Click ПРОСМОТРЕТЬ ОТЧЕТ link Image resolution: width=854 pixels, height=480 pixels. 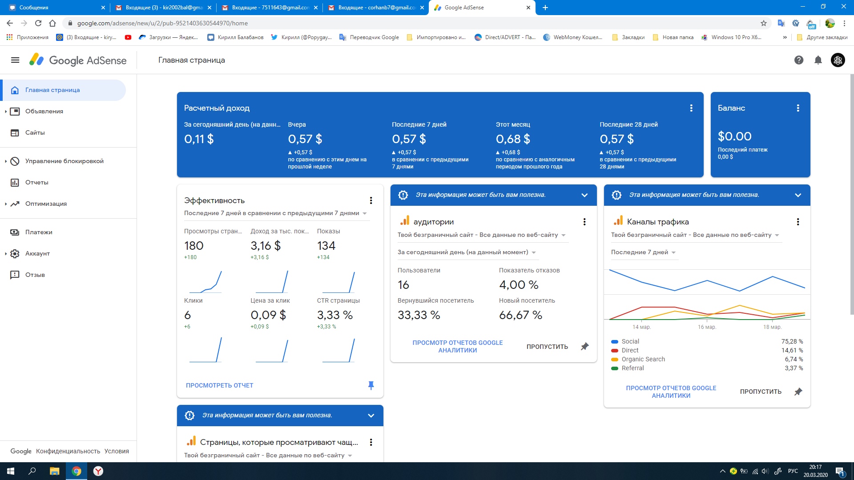coord(220,386)
